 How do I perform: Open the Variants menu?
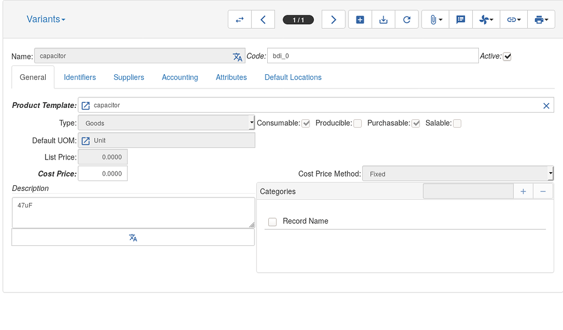(x=46, y=19)
